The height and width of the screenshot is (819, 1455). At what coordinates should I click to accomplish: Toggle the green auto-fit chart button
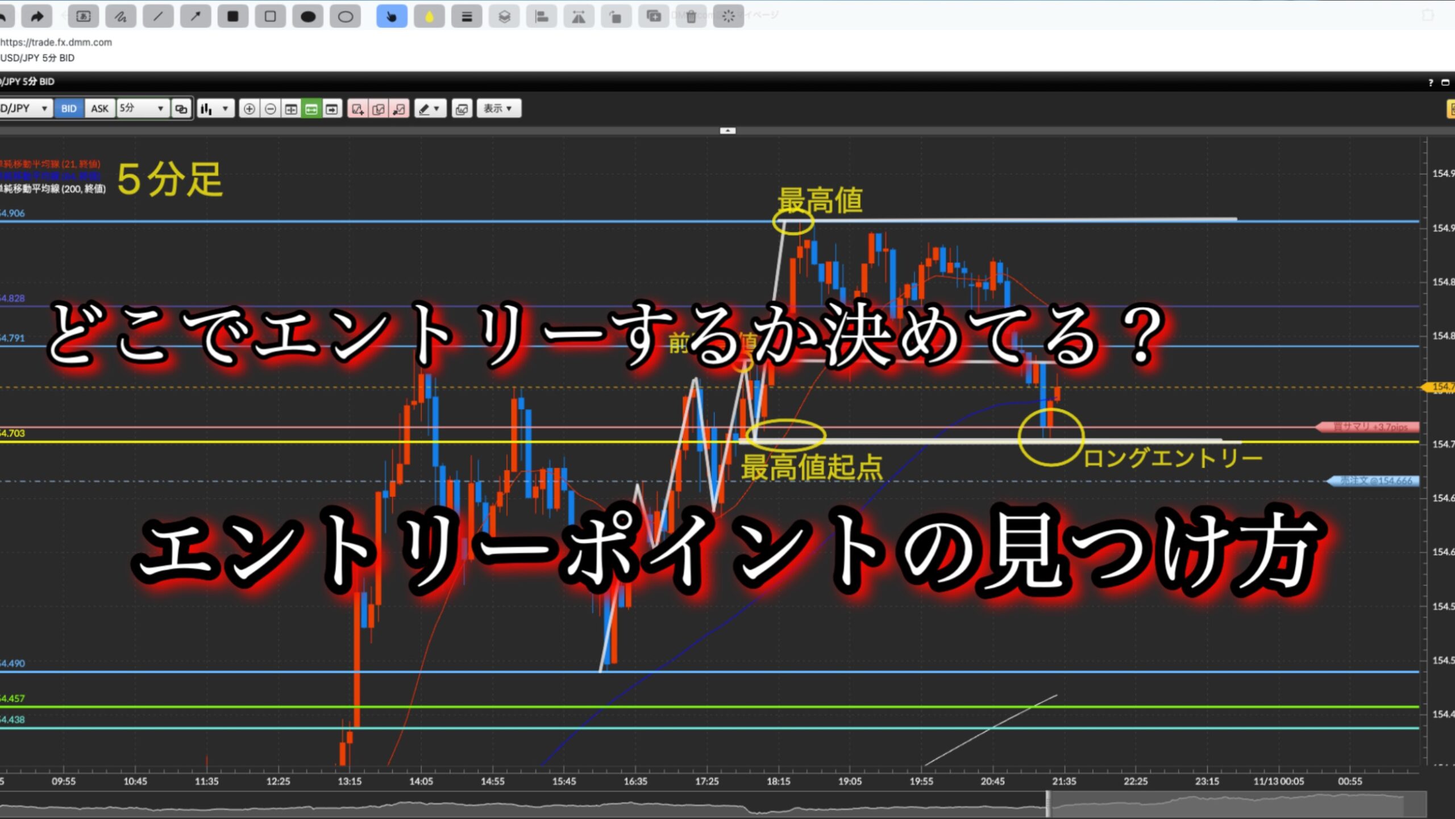click(311, 109)
